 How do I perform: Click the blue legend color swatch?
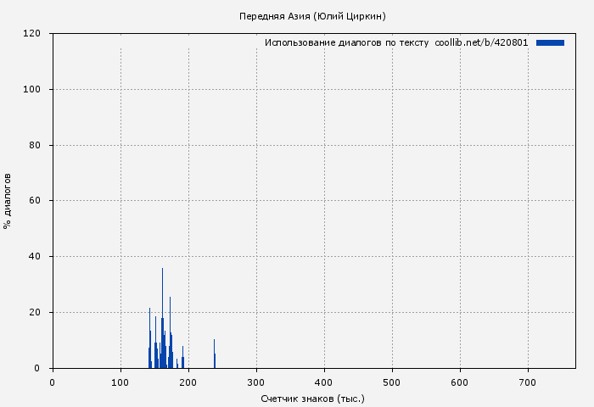click(550, 42)
